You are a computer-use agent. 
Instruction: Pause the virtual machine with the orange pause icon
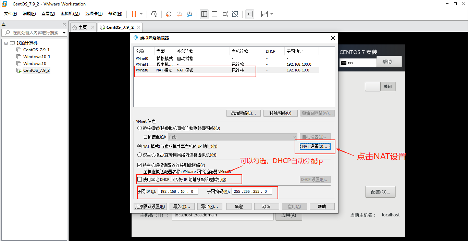click(134, 14)
